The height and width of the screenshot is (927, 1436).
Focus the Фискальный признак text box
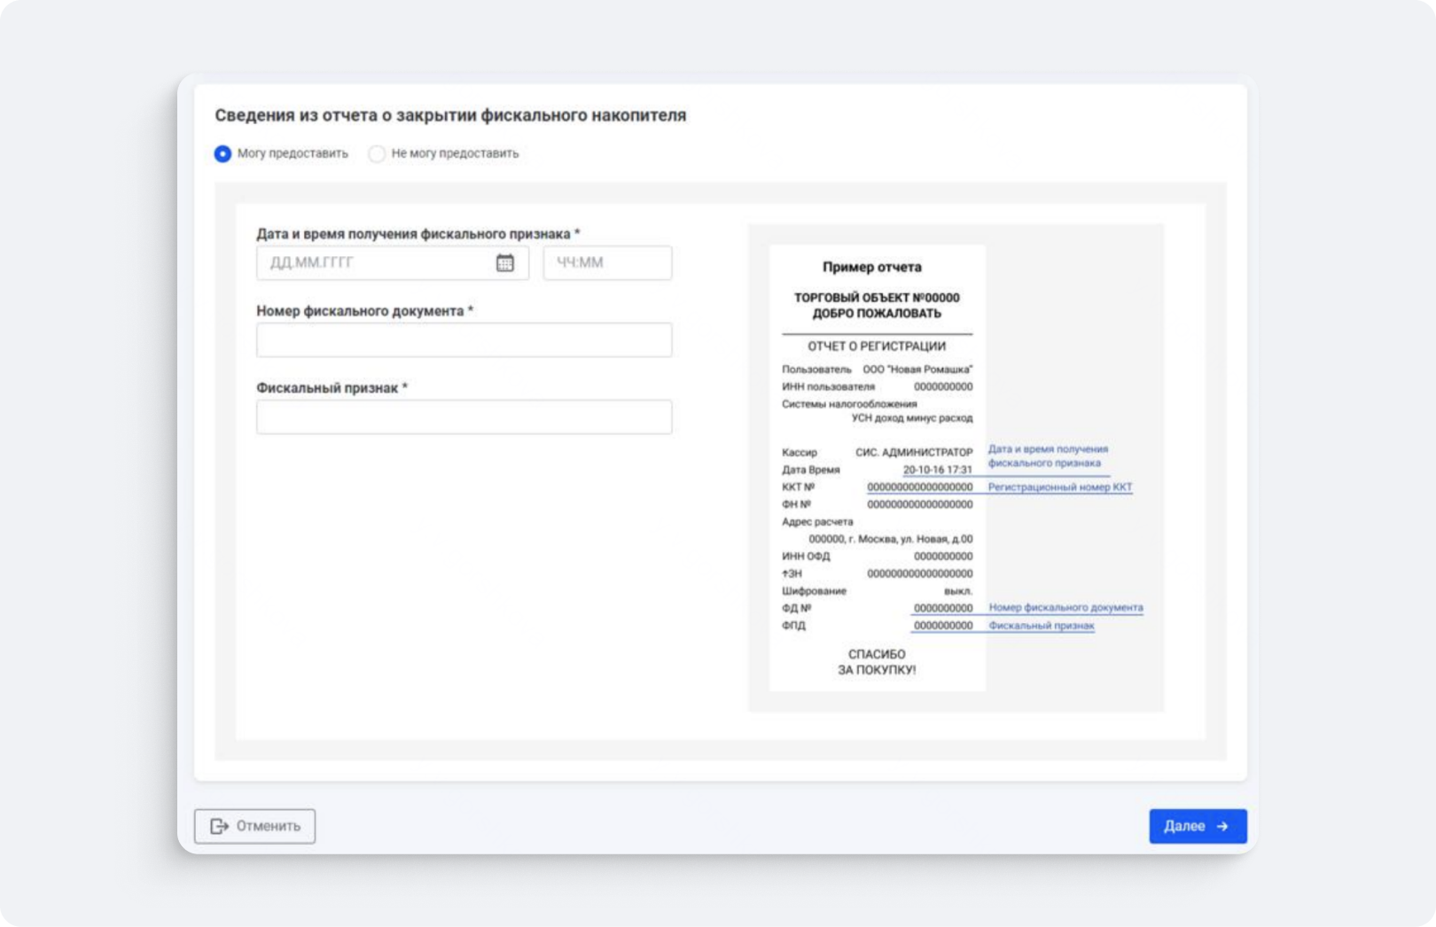(x=464, y=417)
